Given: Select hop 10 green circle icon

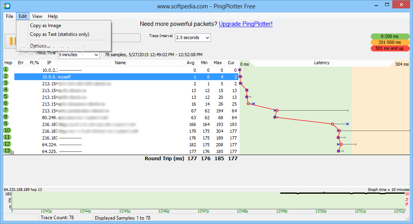Looking at the screenshot, I should pos(7,130).
